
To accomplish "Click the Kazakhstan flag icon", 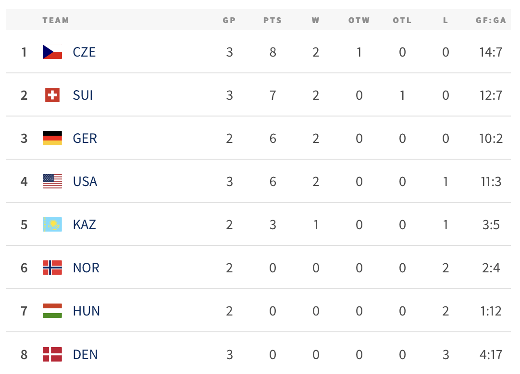I will coord(52,224).
